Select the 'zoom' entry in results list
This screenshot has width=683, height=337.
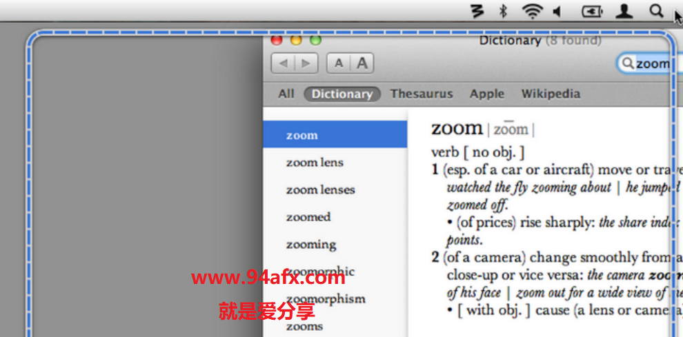coord(335,135)
